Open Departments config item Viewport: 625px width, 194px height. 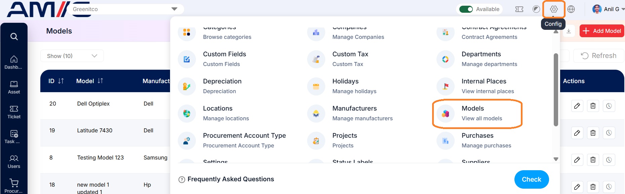pos(477,59)
